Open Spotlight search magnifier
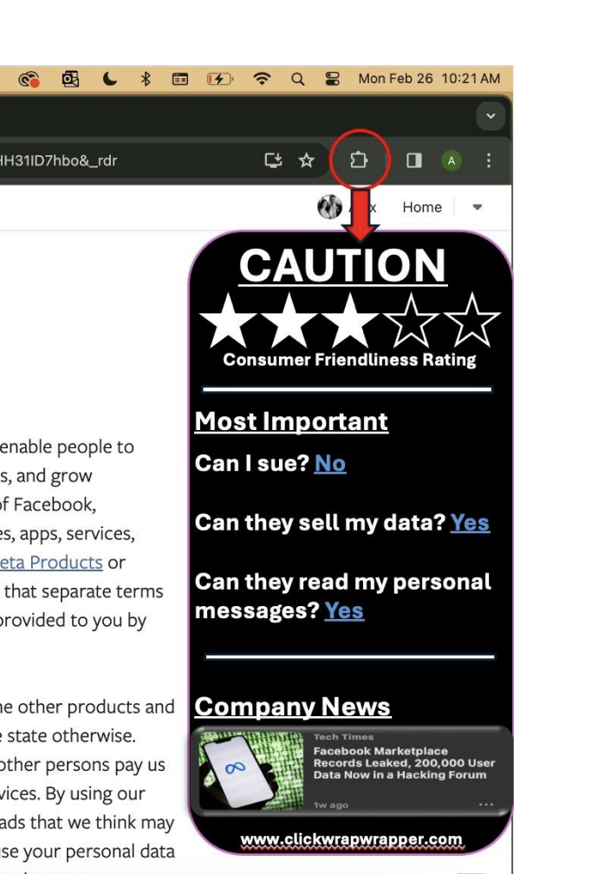The height and width of the screenshot is (874, 598). click(297, 79)
